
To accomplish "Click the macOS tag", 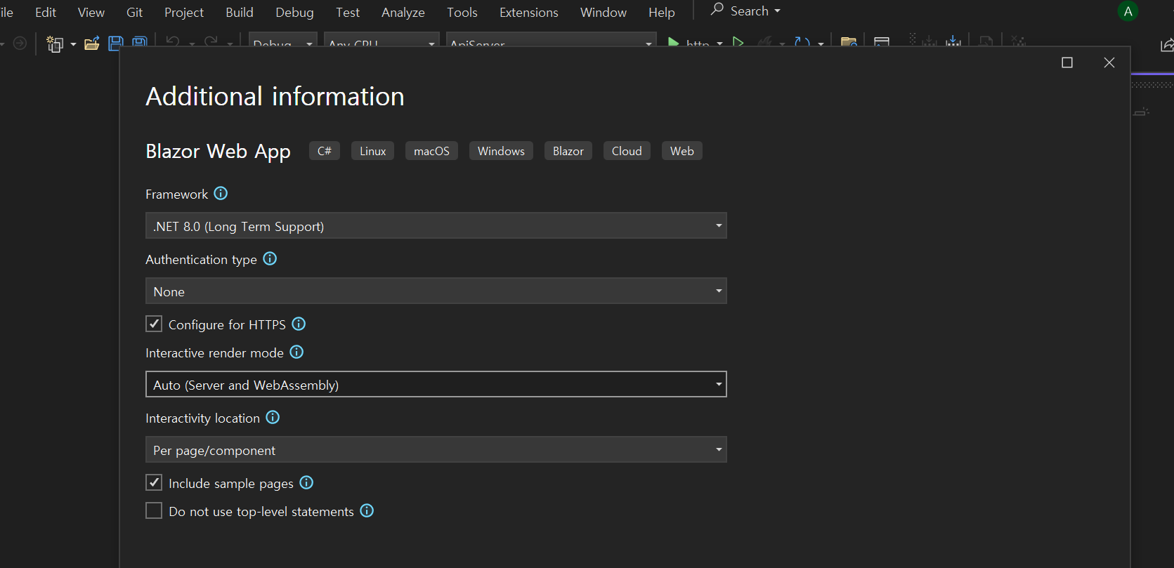I will 431,151.
